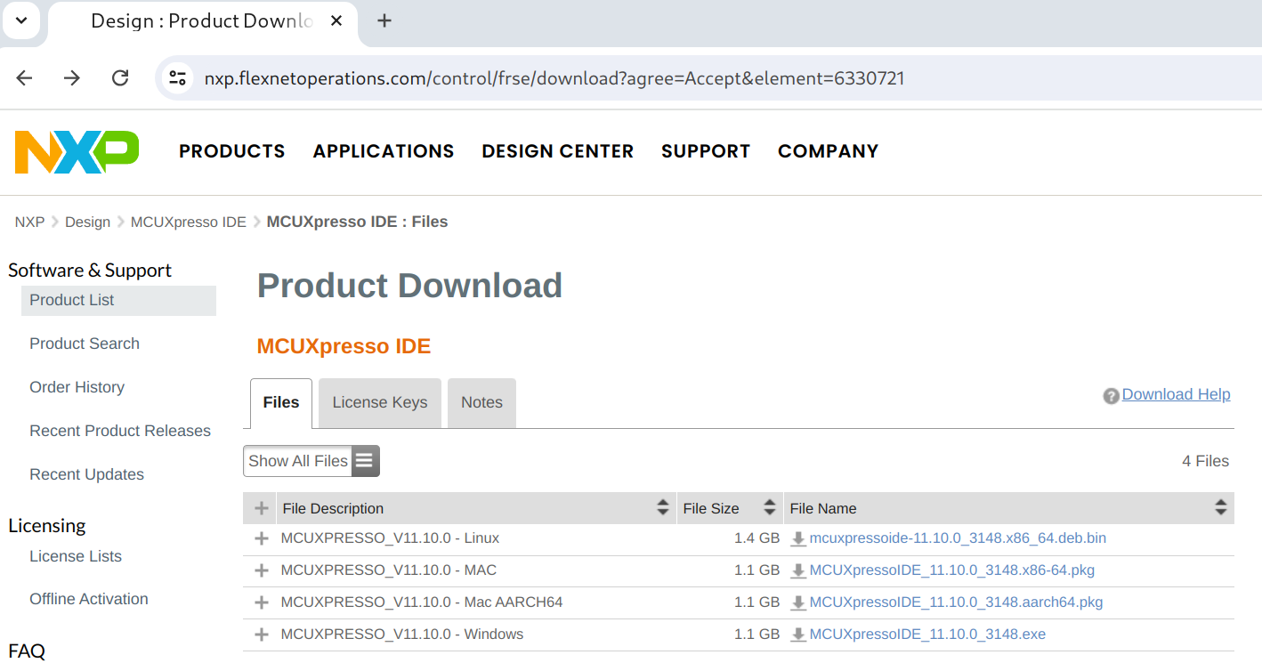Open the APPLICATIONS menu
The width and height of the screenshot is (1262, 671).
click(x=384, y=151)
